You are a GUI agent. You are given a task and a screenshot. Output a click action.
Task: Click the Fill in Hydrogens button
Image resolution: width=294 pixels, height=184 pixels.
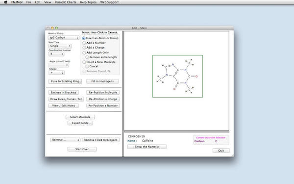[102, 81]
